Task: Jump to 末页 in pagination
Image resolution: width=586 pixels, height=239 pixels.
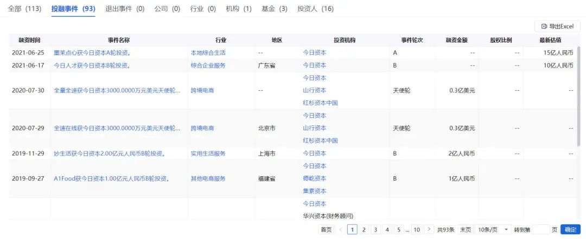Action: [465, 229]
